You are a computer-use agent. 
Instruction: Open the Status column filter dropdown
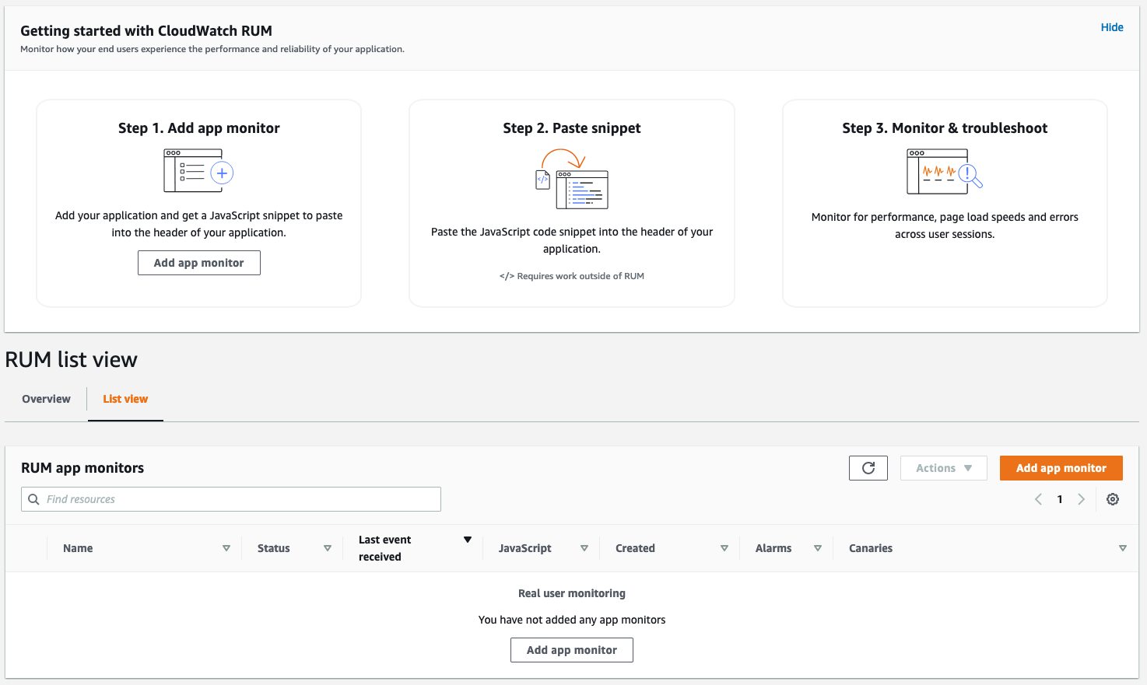click(327, 547)
